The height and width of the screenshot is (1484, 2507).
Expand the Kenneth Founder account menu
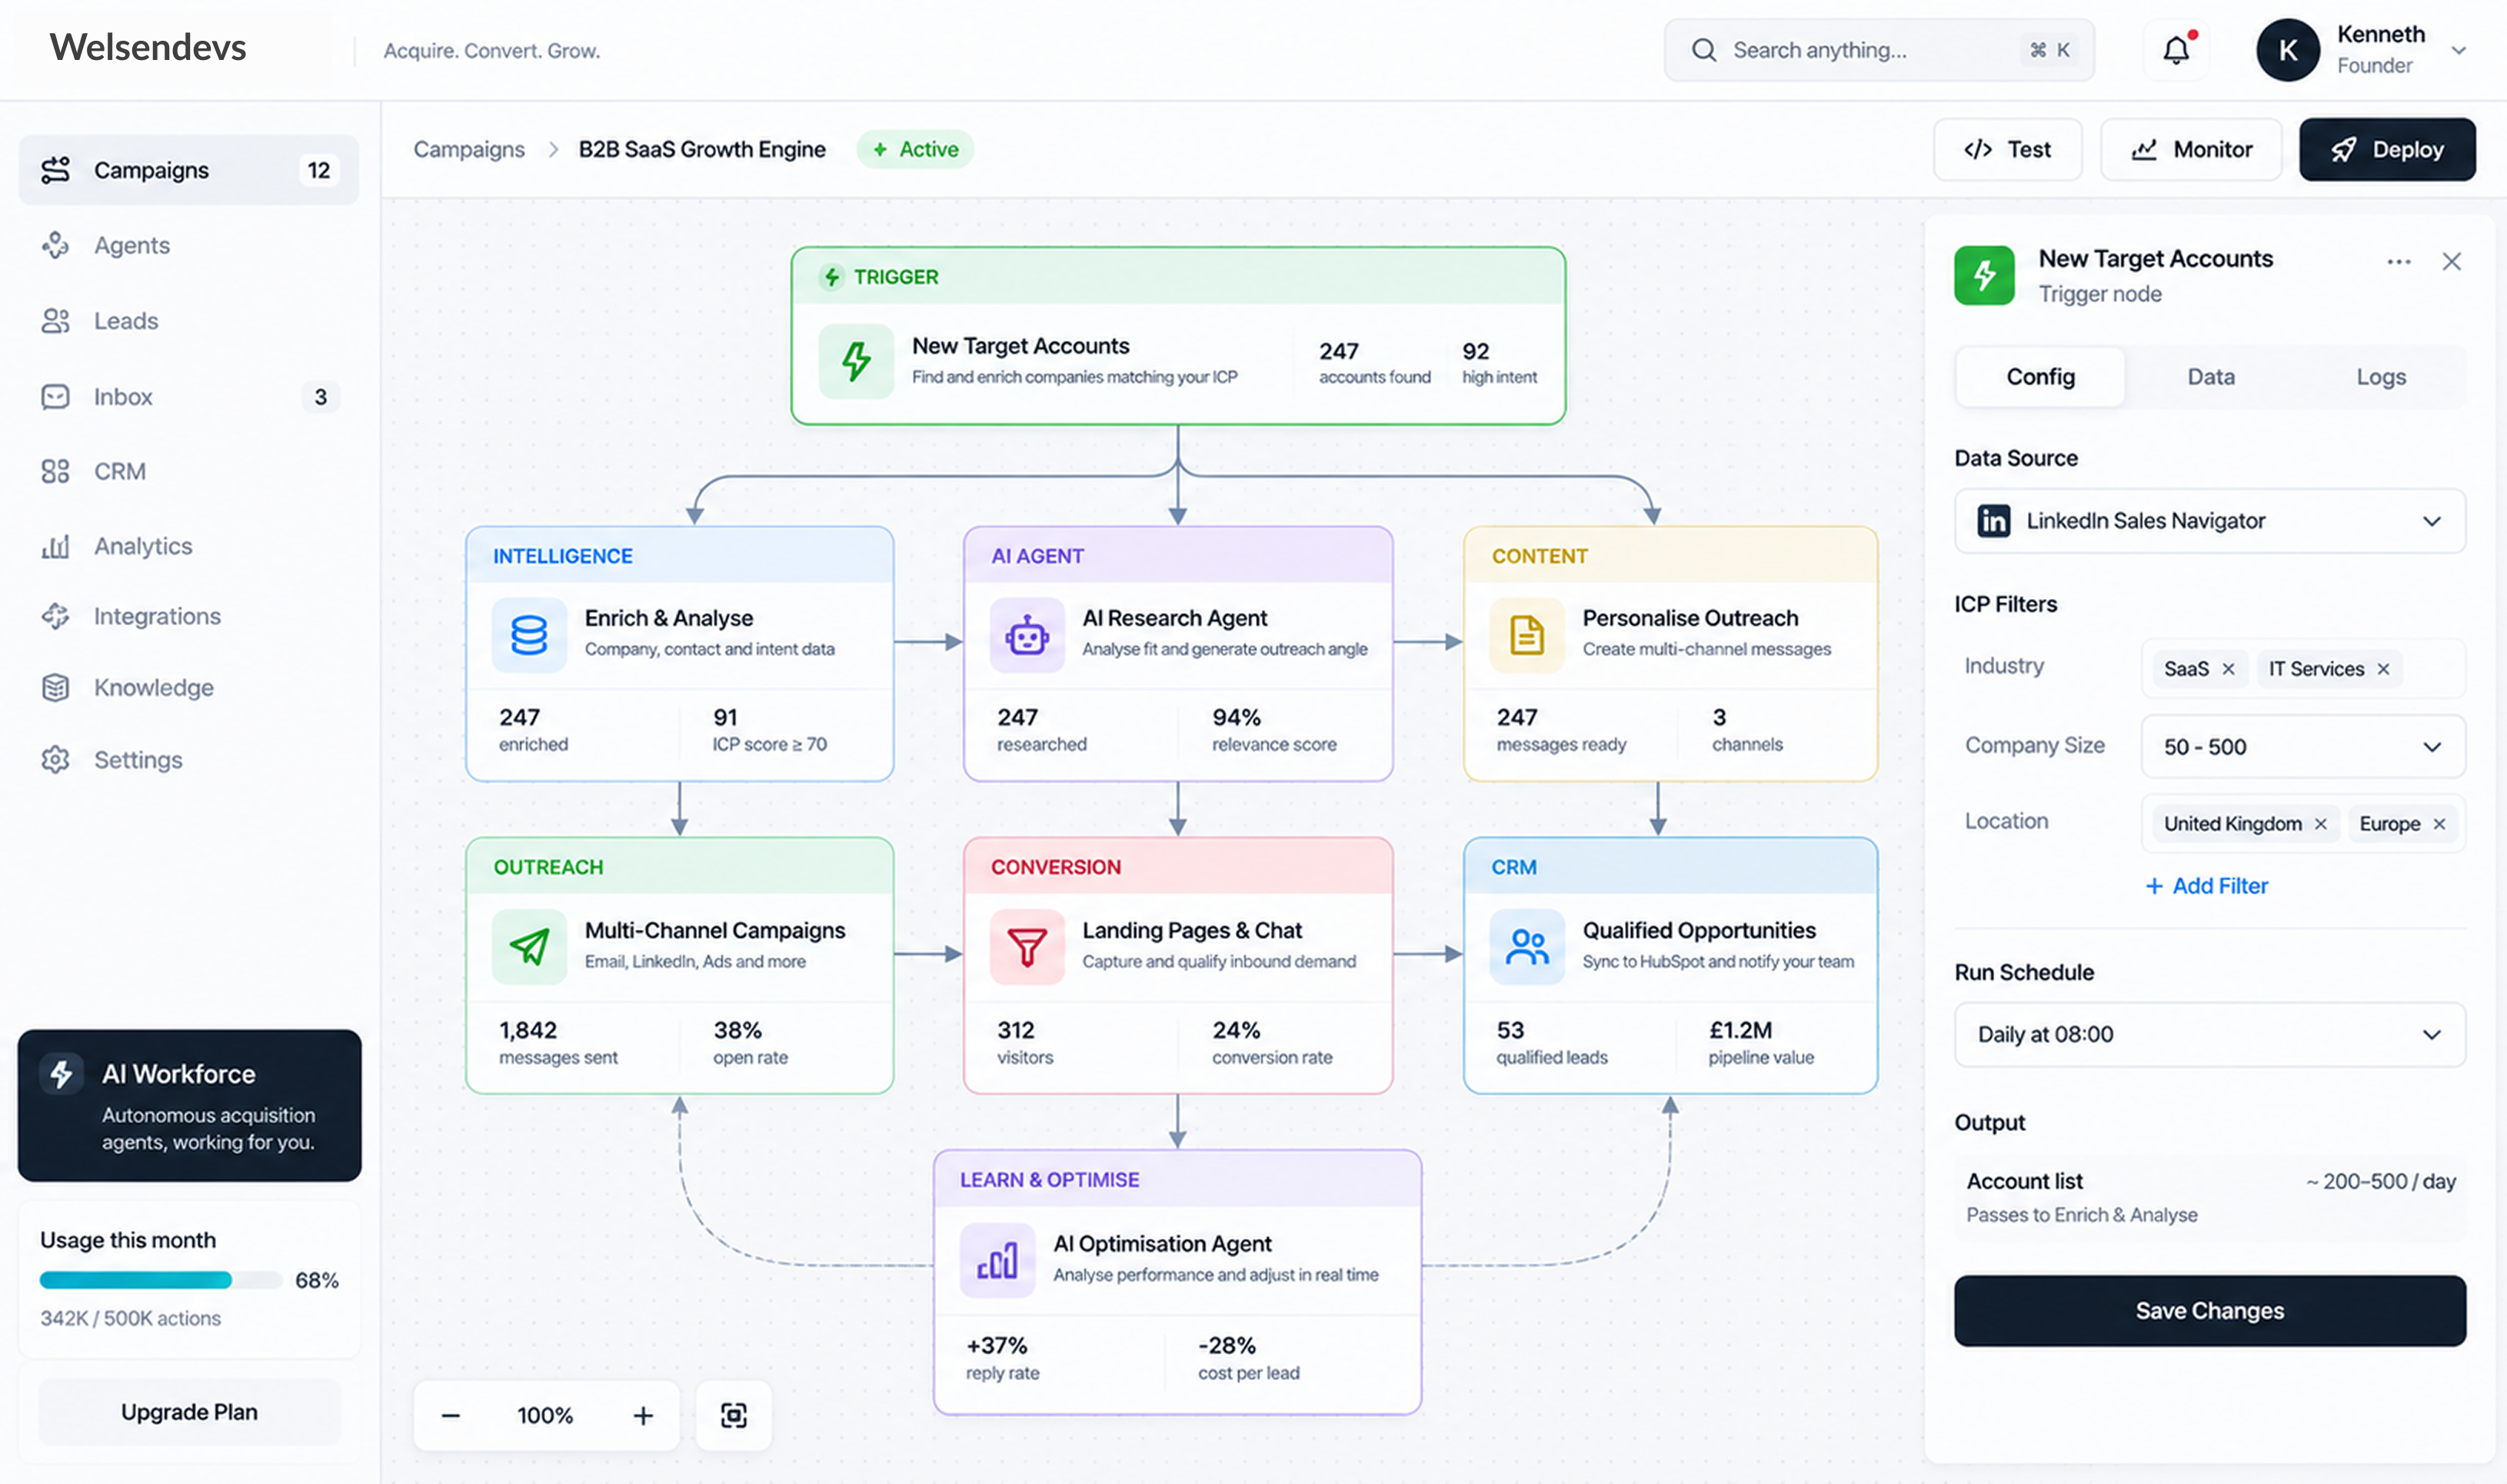pyautogui.click(x=2459, y=50)
